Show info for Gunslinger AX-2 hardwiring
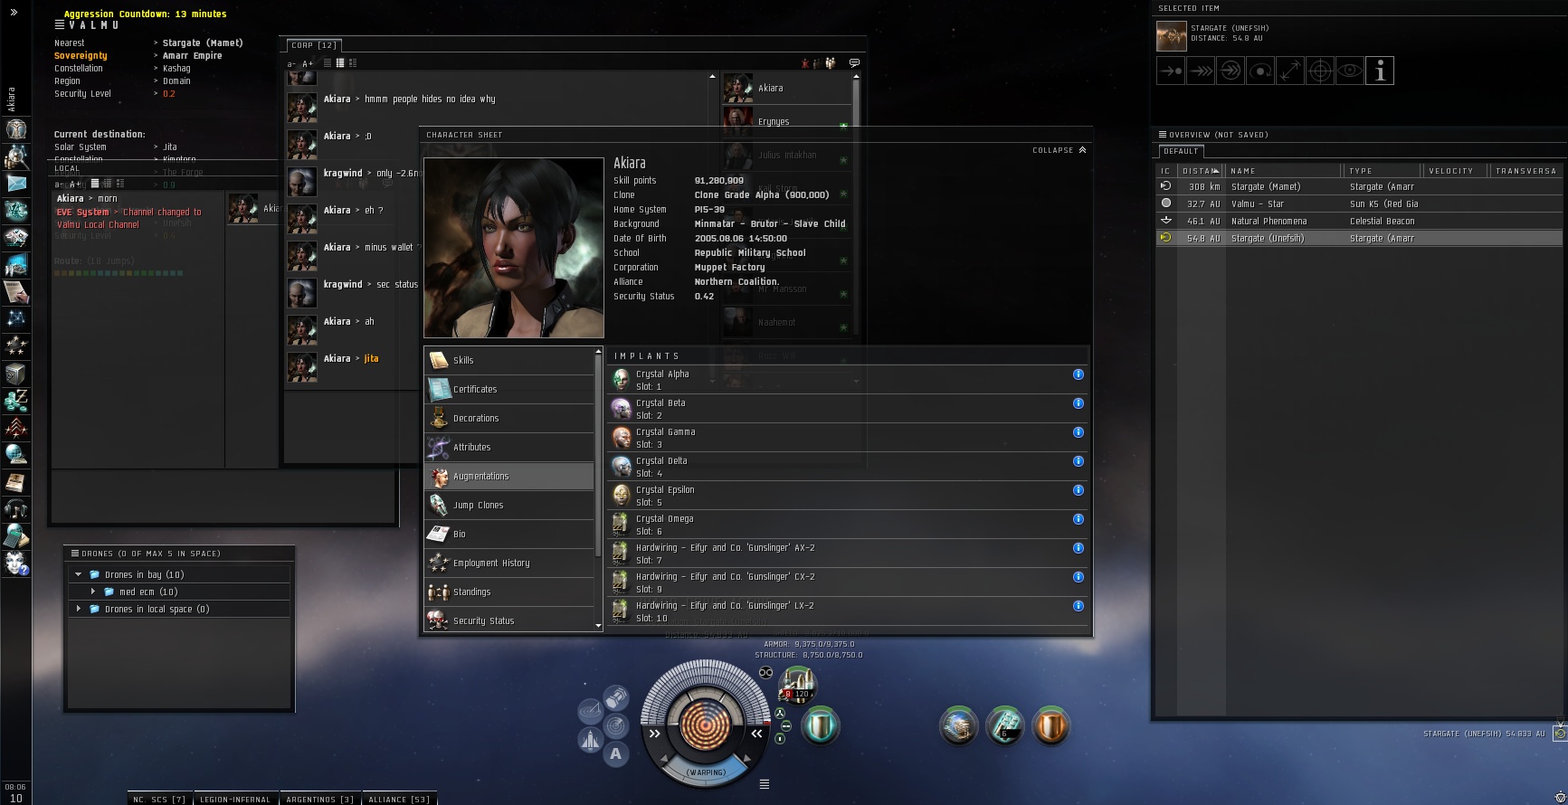 pos(1078,548)
